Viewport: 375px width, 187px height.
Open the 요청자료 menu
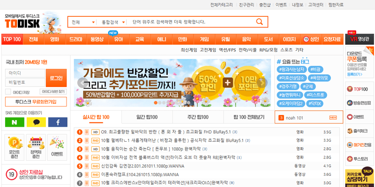pos(332,39)
